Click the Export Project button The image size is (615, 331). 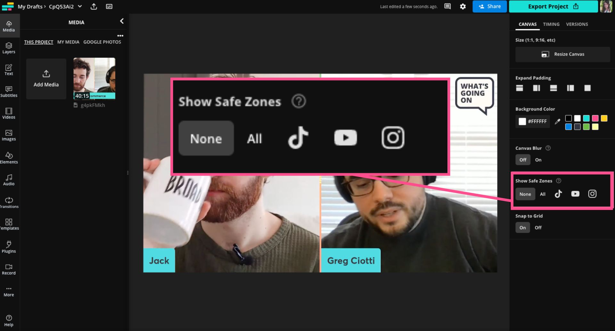tap(553, 6)
